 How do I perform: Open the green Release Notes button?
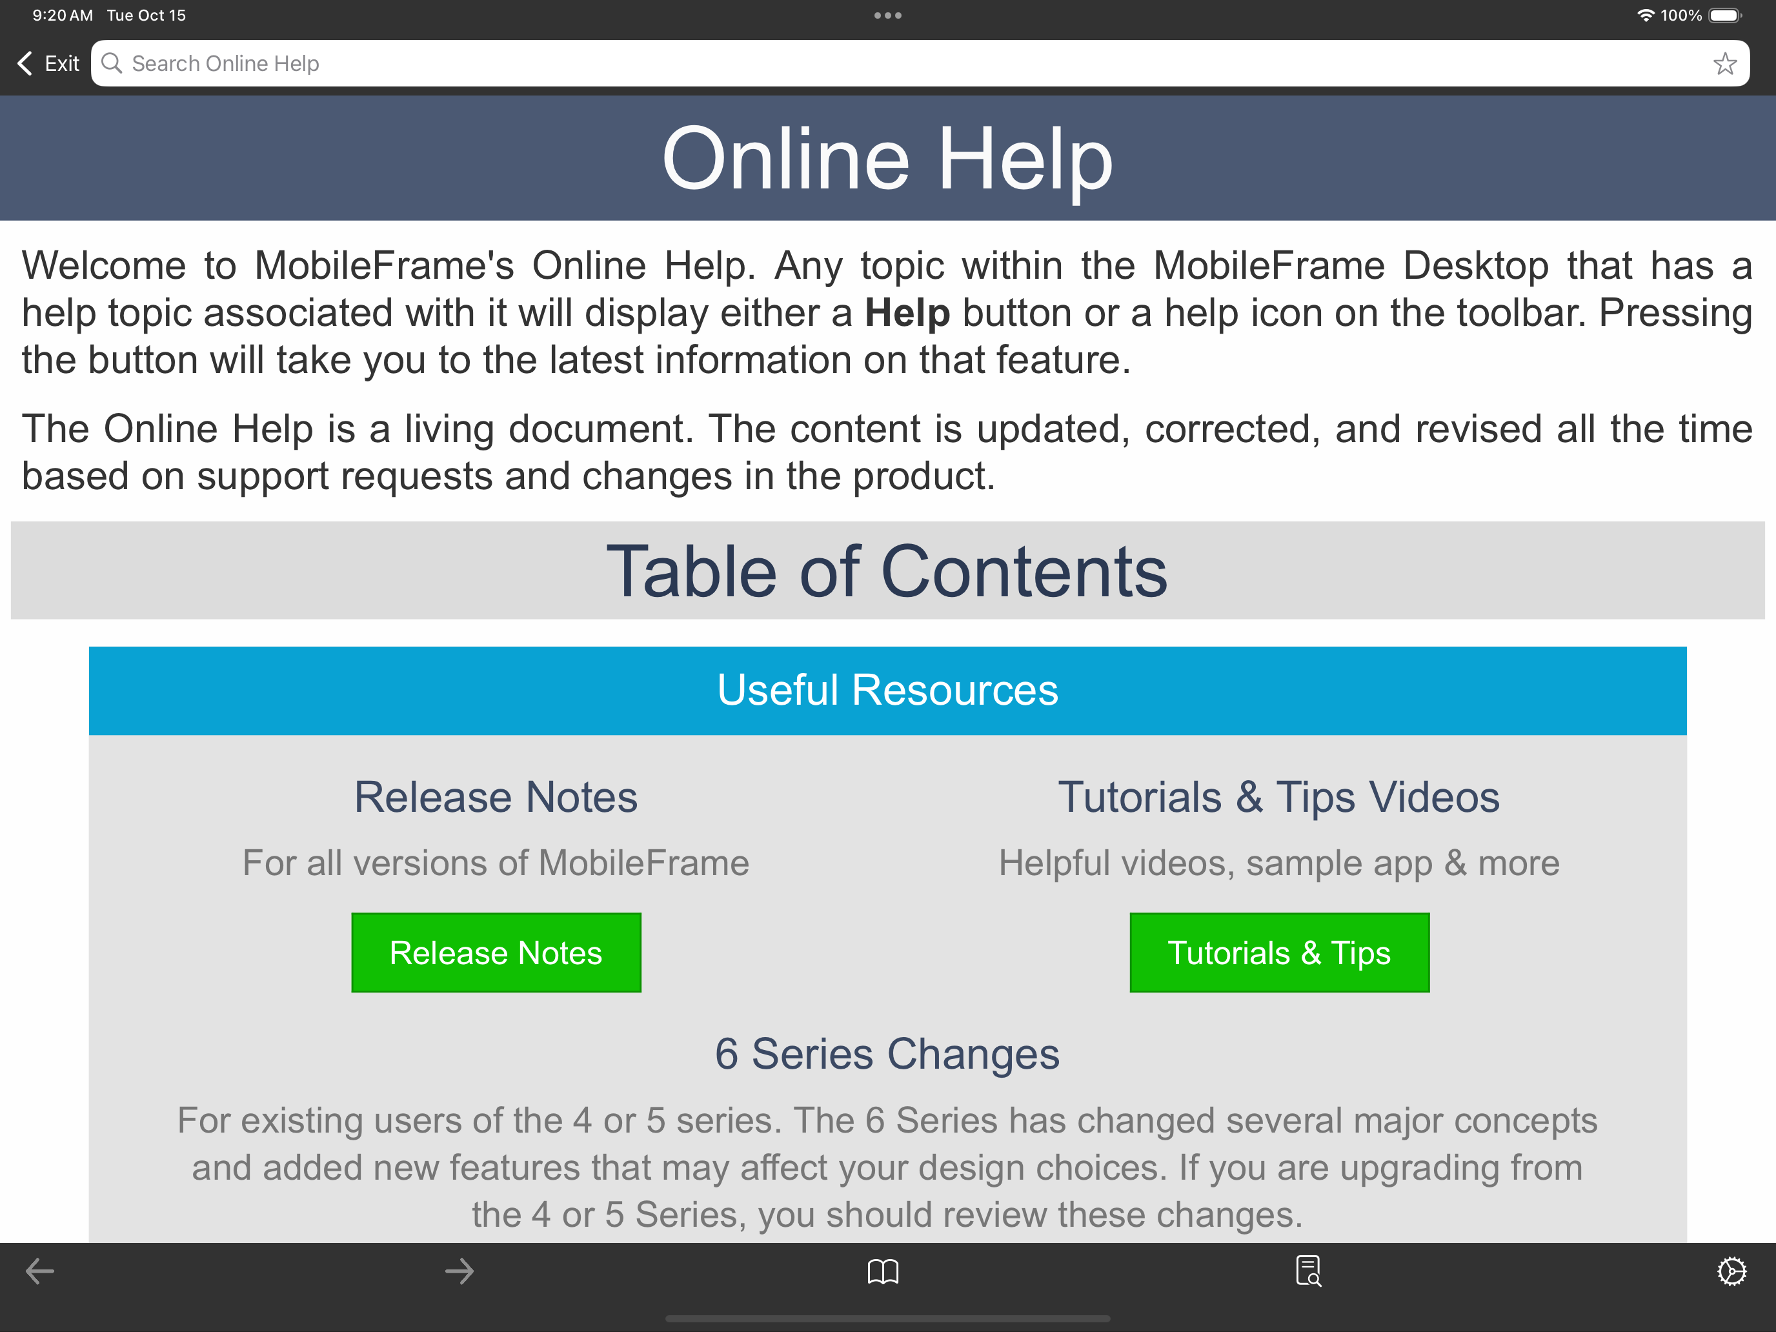point(496,953)
